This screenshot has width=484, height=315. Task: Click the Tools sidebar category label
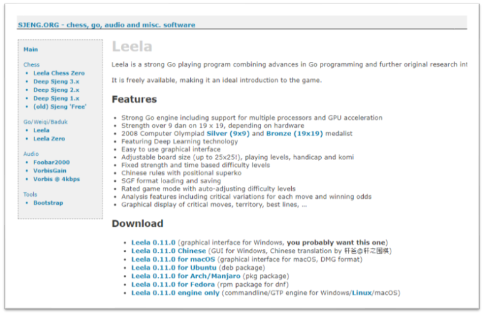tap(30, 194)
